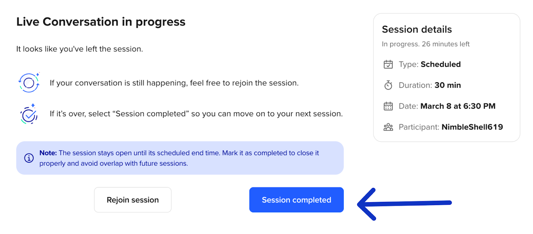Image resolution: width=533 pixels, height=234 pixels.
Task: Click the circular rejoin arrows icon
Action: [29, 83]
